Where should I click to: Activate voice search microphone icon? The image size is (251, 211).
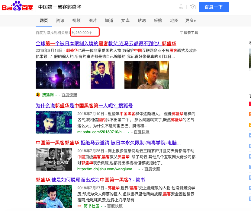point(181,7)
